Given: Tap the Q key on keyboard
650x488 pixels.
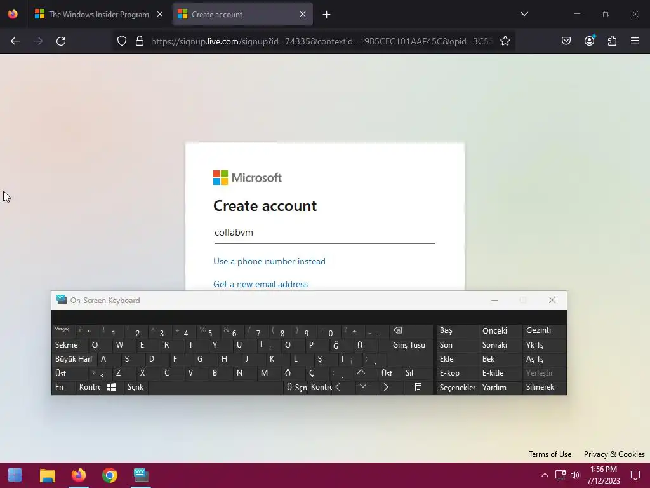Looking at the screenshot, I should click(x=100, y=345).
